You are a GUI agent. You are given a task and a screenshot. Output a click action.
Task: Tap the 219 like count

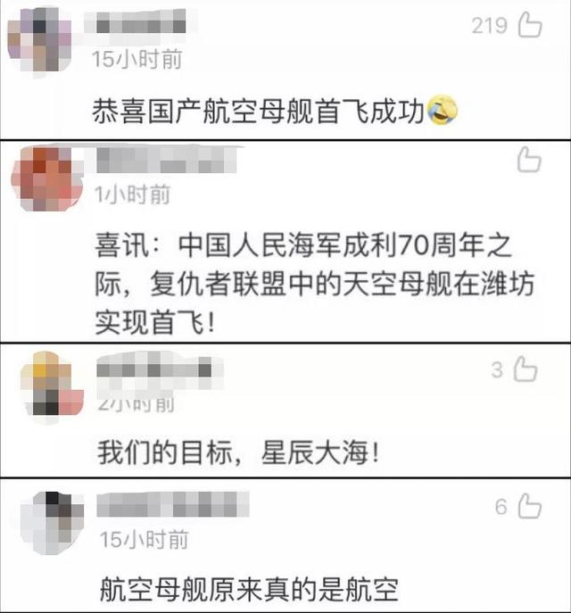[x=489, y=26]
